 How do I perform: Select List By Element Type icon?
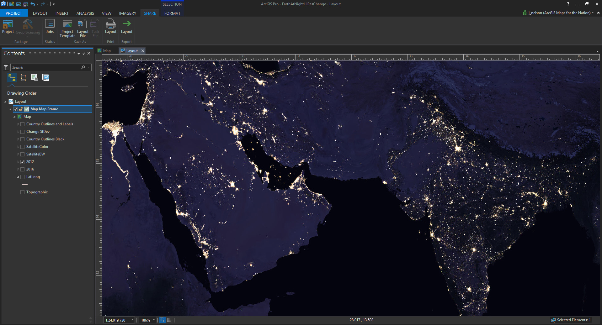(23, 77)
